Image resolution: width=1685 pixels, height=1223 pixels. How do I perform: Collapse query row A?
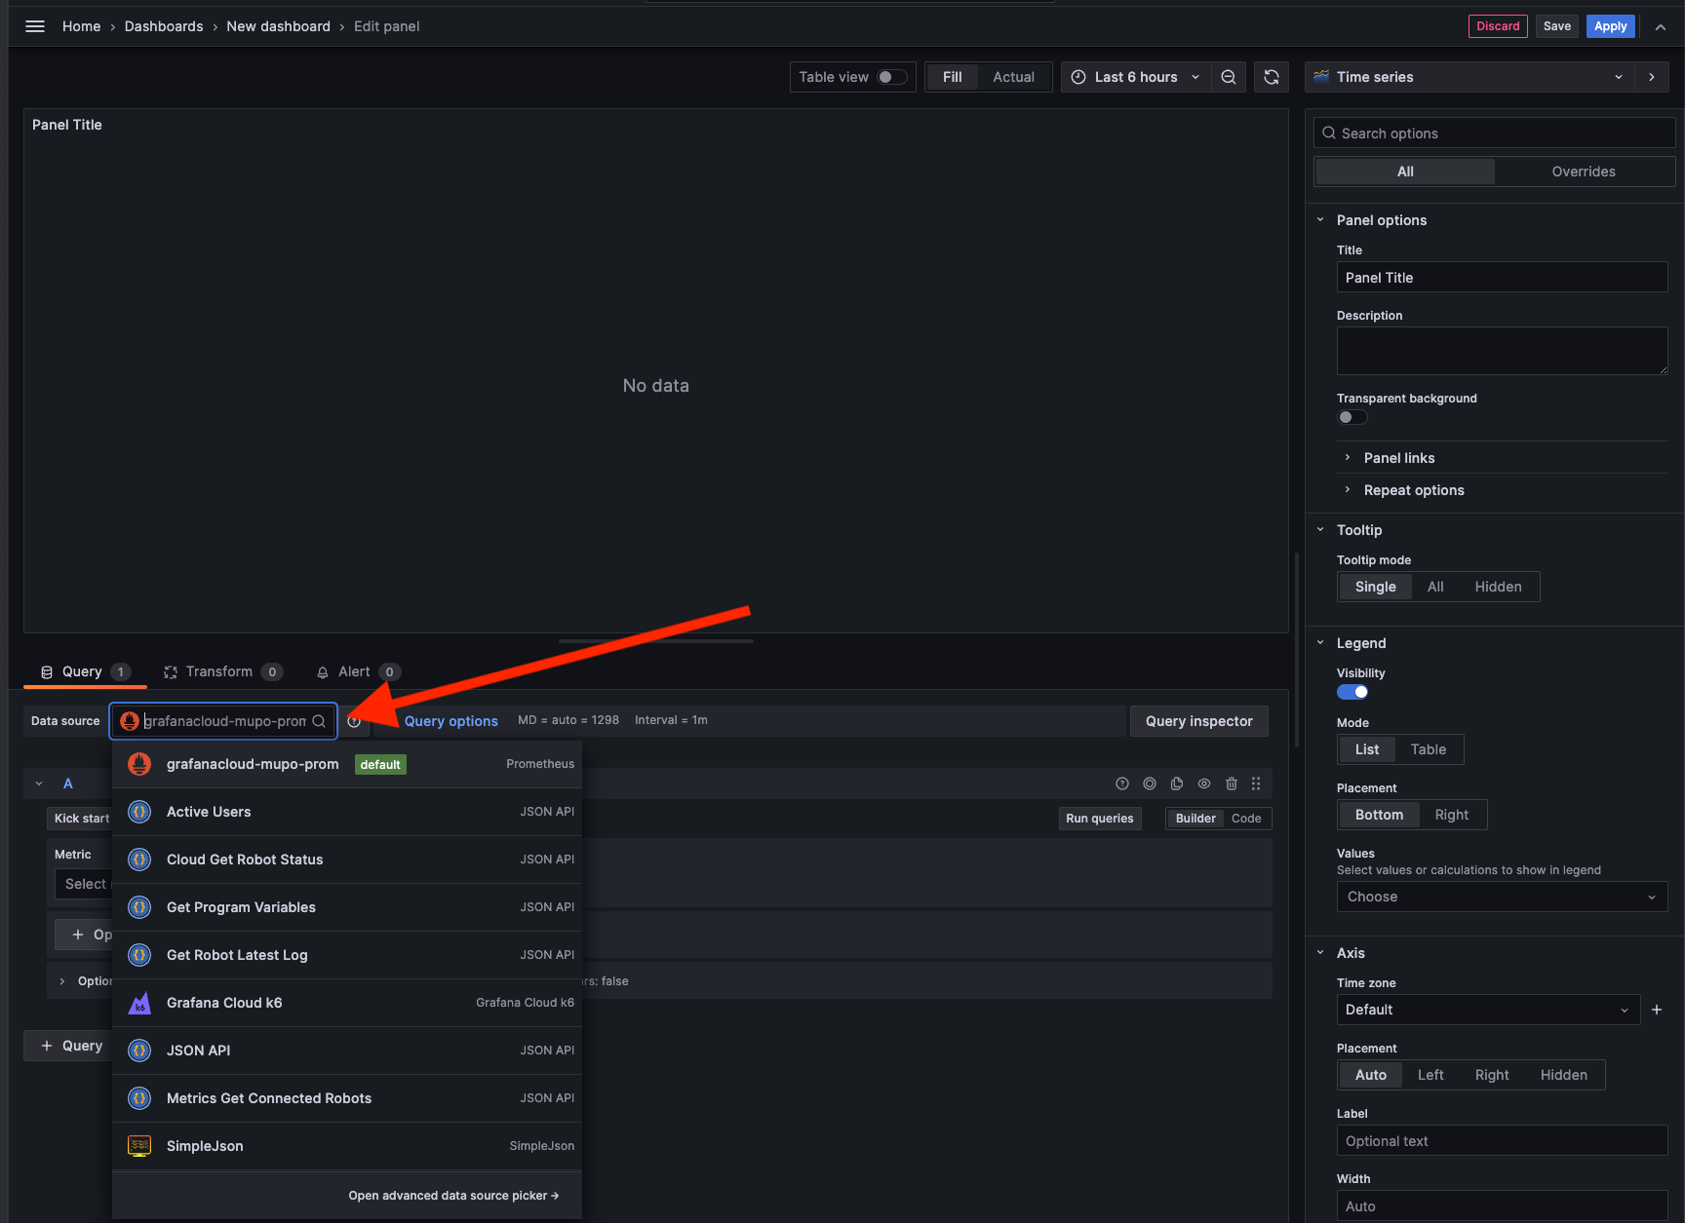point(39,783)
